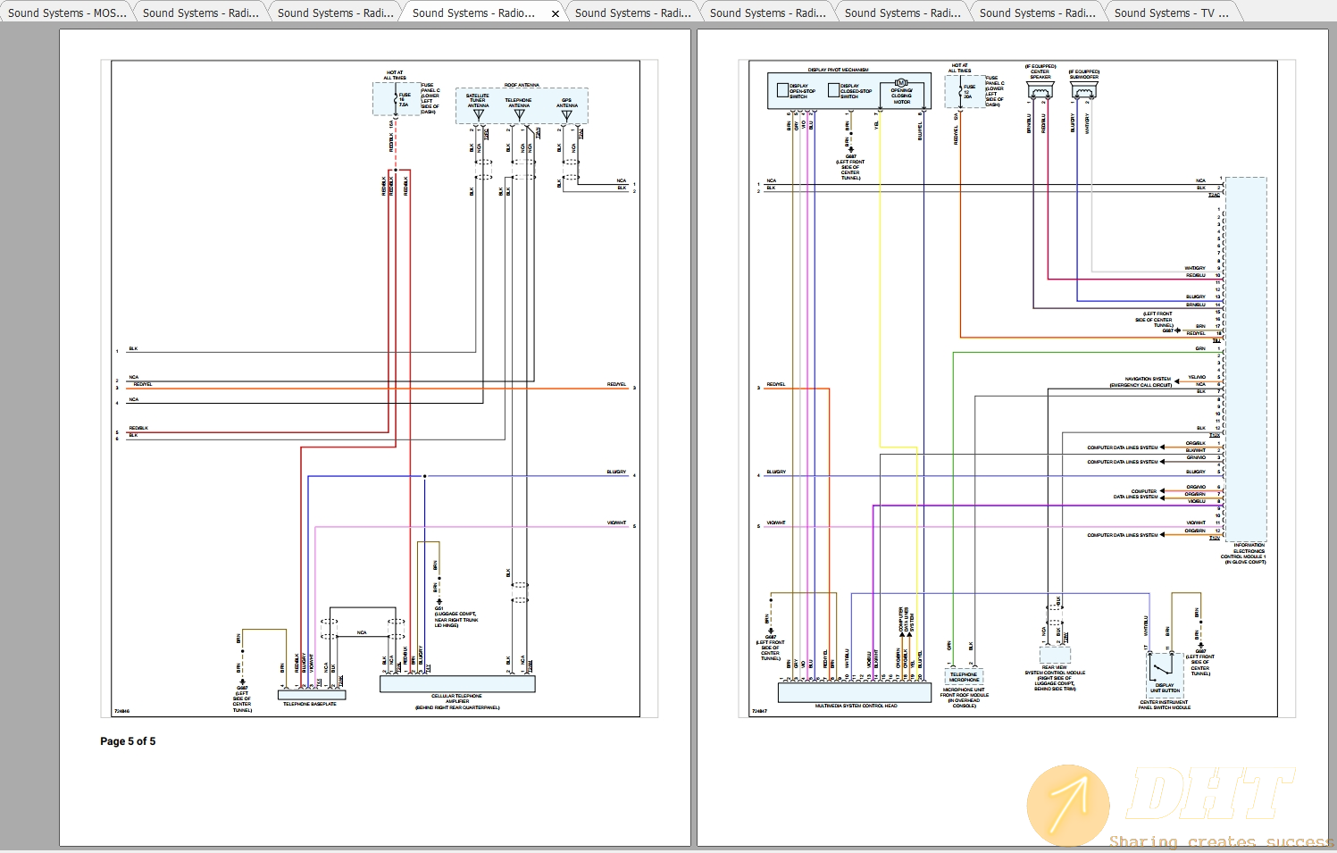This screenshot has height=853, width=1337.
Task: Click the 'ROOF ANTENNA' label
Action: coord(522,85)
